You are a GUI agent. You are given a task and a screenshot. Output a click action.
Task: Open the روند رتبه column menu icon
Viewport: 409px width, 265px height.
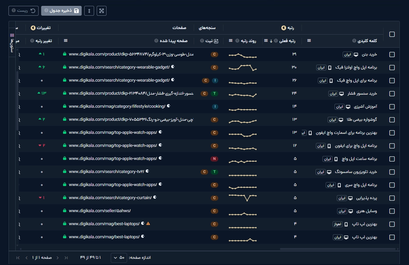(x=231, y=41)
